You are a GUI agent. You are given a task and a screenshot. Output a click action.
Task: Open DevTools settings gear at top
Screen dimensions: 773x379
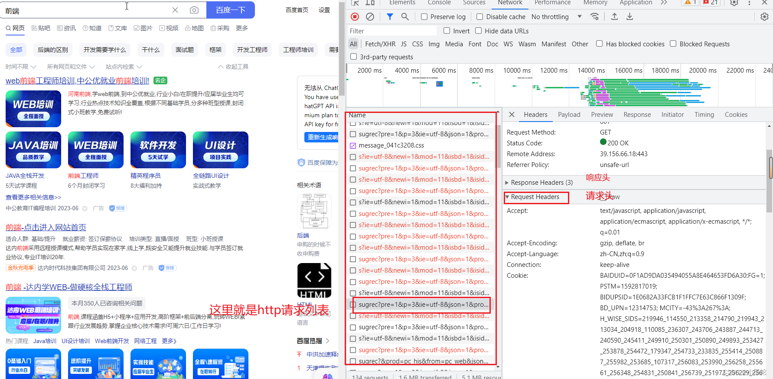coord(734,3)
